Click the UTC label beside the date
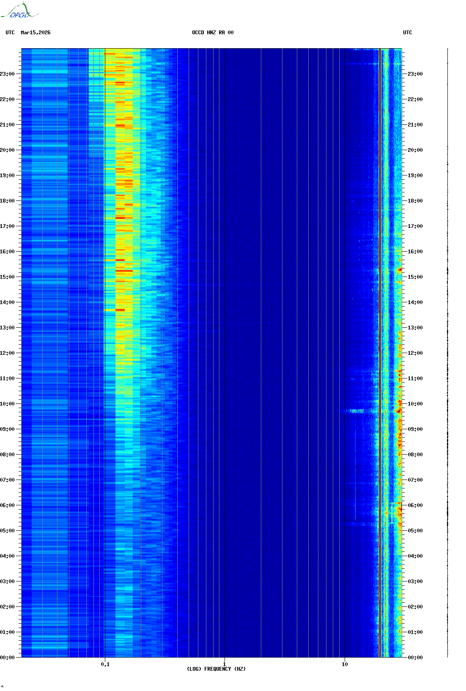The image size is (466, 691). point(10,33)
